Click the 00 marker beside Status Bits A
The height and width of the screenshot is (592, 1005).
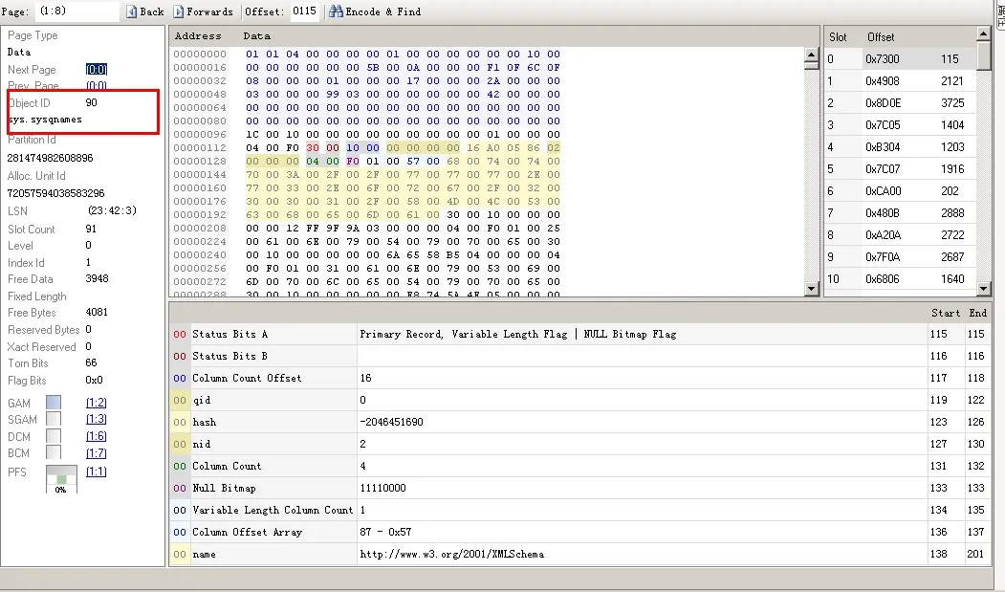click(x=179, y=335)
